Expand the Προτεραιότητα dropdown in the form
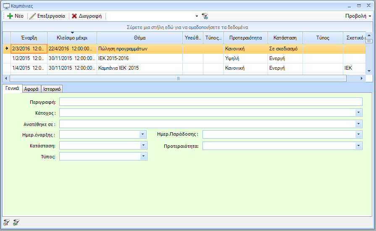The height and width of the screenshot is (231, 376). [358, 146]
